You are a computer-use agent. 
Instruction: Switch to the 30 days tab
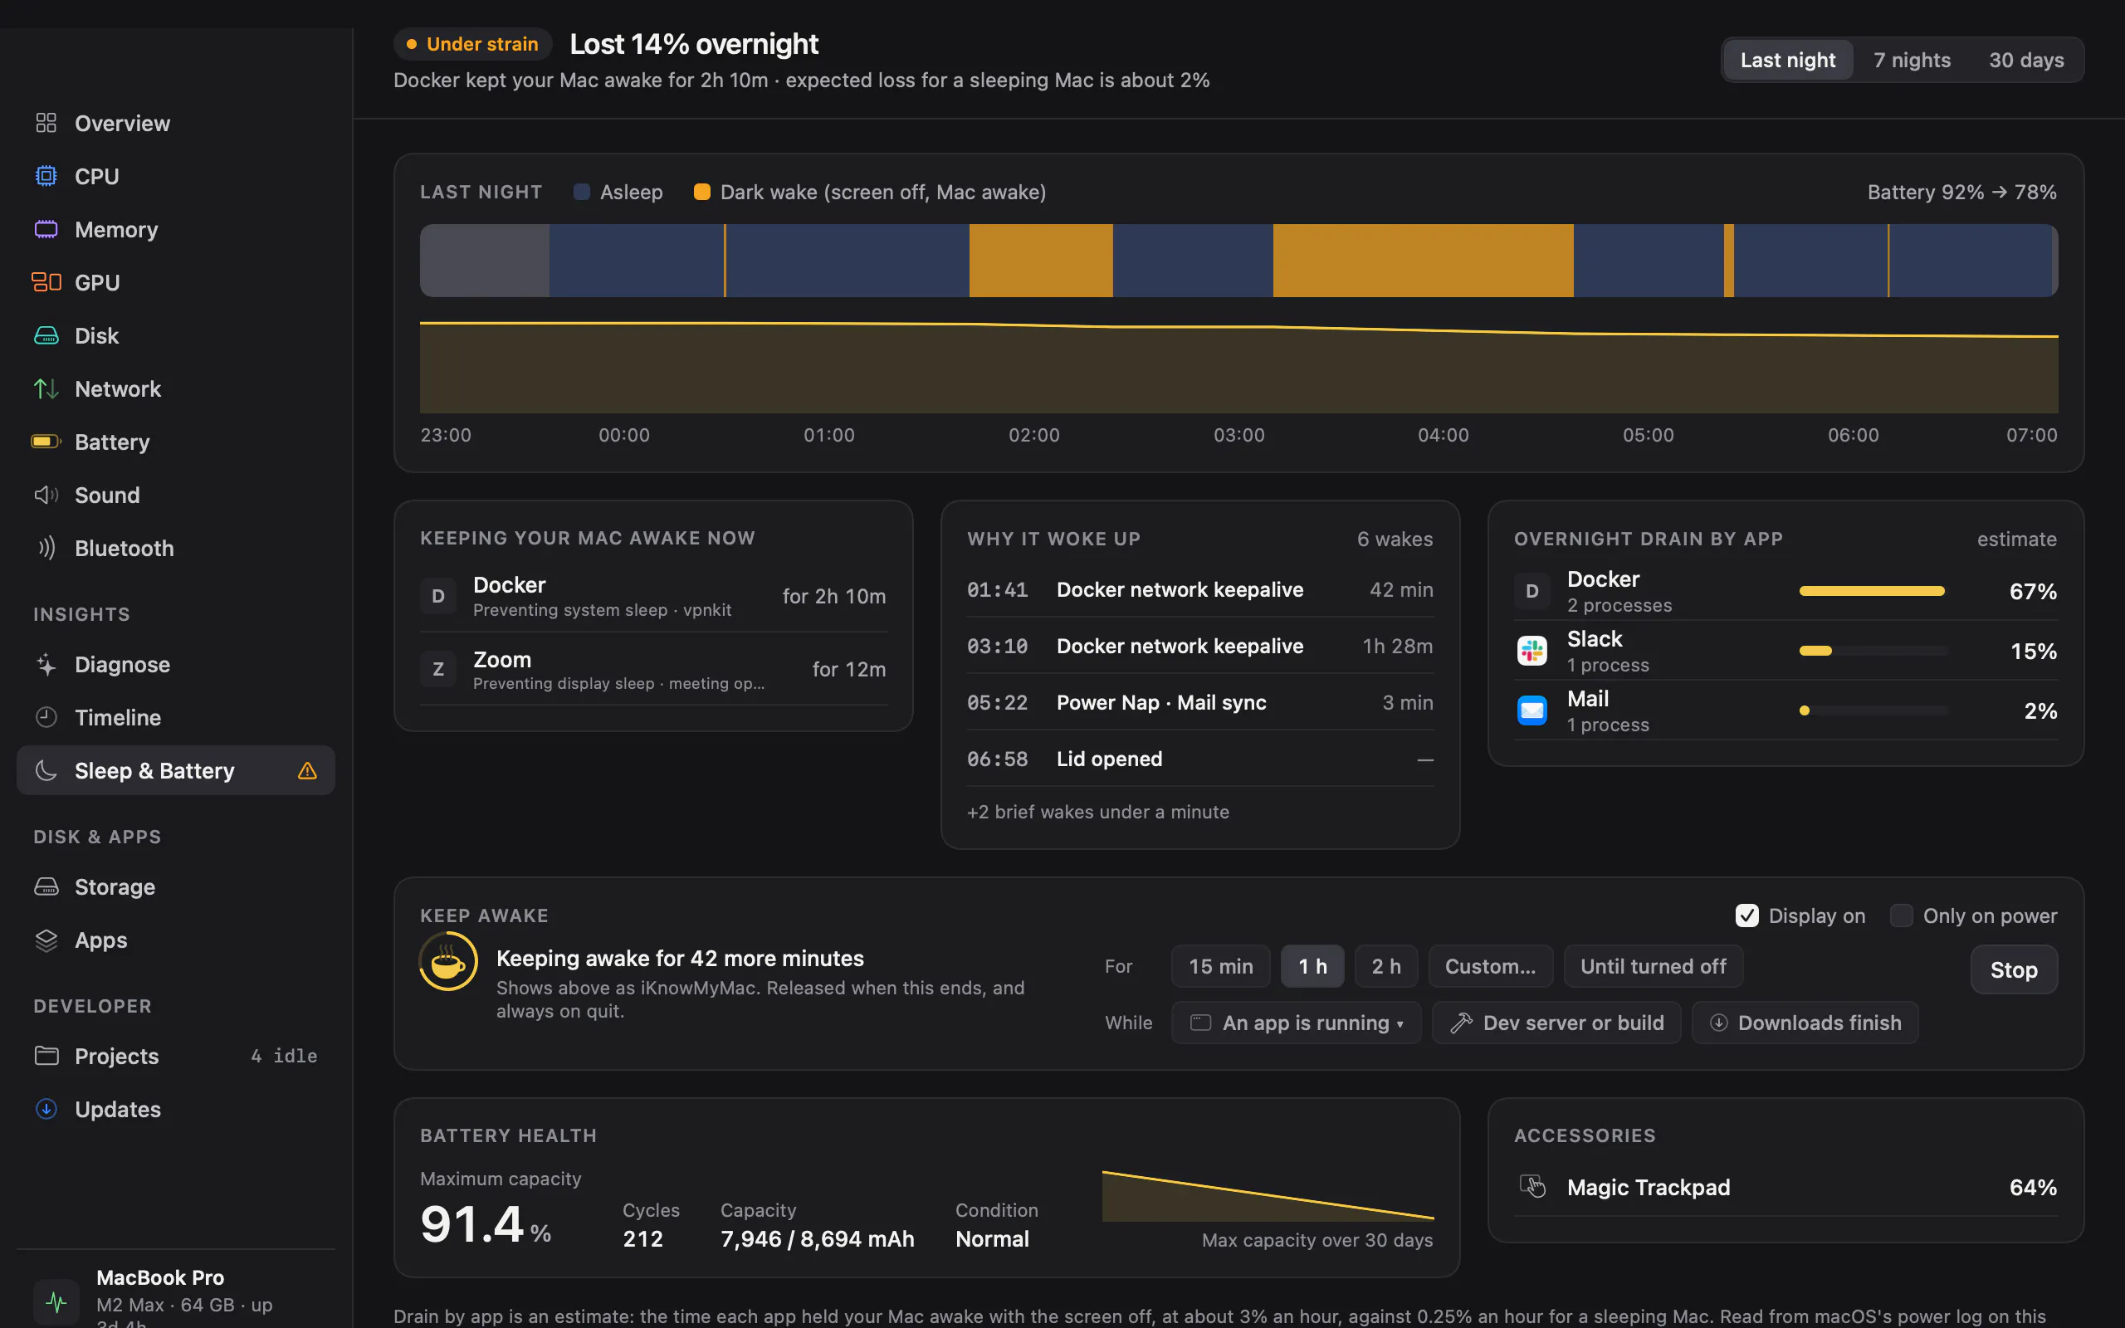[x=2025, y=60]
